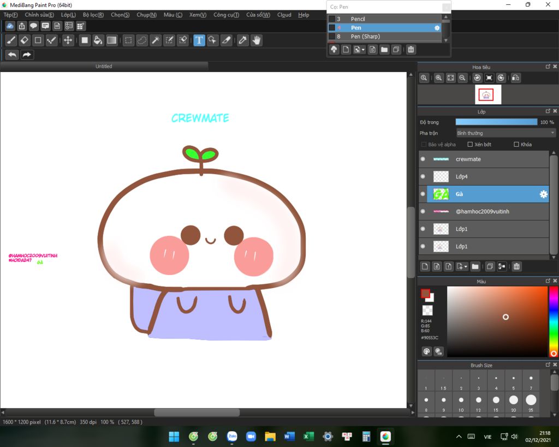Toggle the Khóa lock checkbox

[x=516, y=145]
